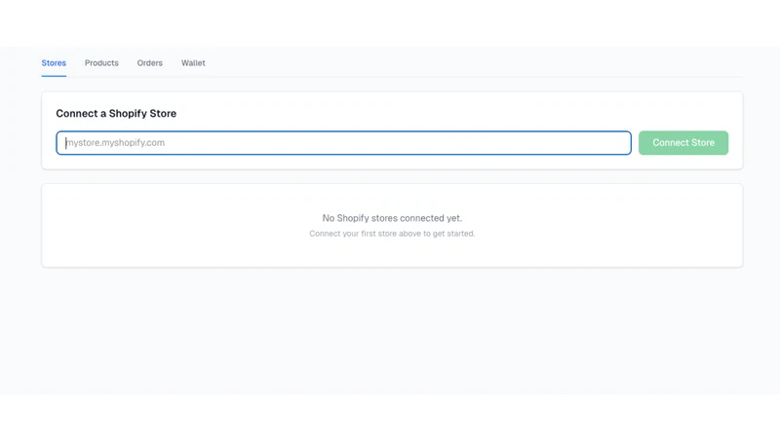Click the 'Connect a Shopify Store' heading
The height and width of the screenshot is (438, 780).
[x=116, y=113]
